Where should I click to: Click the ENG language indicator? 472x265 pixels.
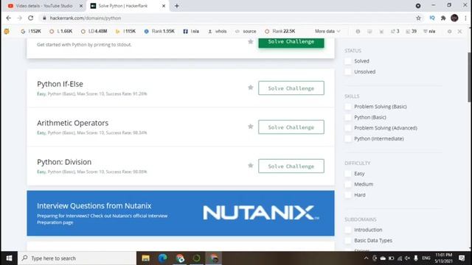(426, 258)
